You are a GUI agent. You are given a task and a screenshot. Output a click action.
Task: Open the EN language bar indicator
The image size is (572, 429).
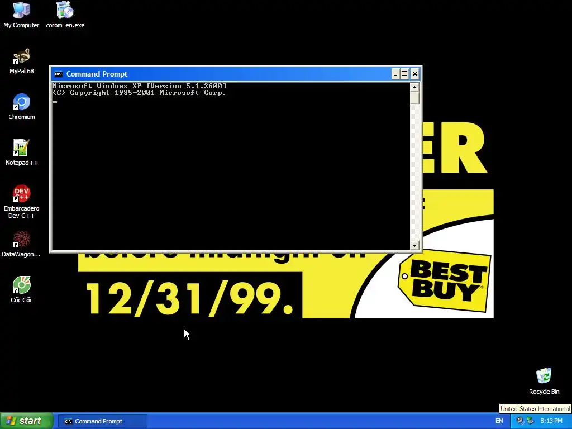499,421
